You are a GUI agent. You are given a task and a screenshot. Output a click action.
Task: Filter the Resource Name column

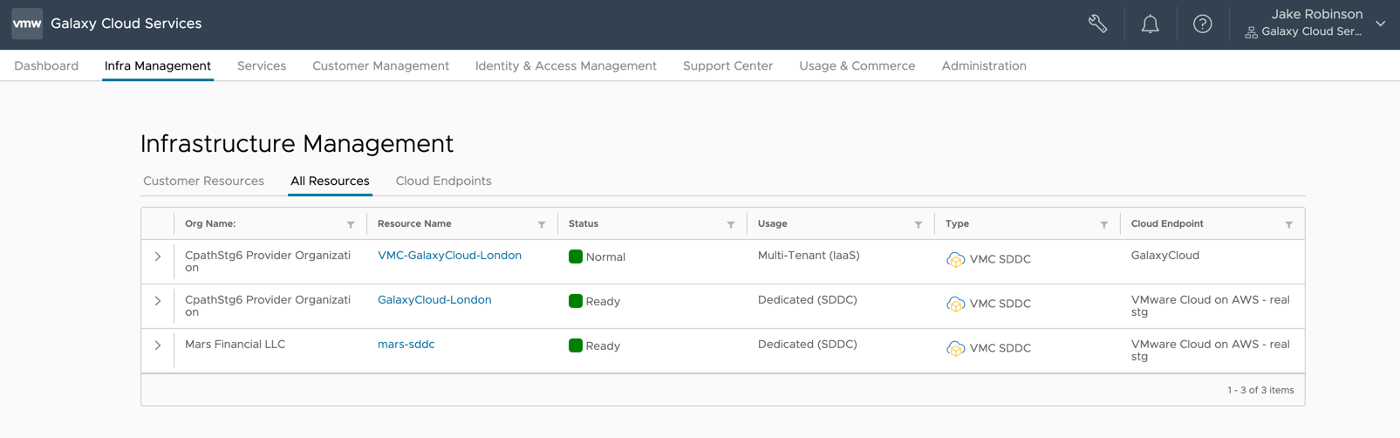pyautogui.click(x=542, y=225)
